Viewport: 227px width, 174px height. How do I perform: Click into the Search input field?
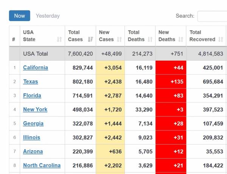[x=212, y=16]
